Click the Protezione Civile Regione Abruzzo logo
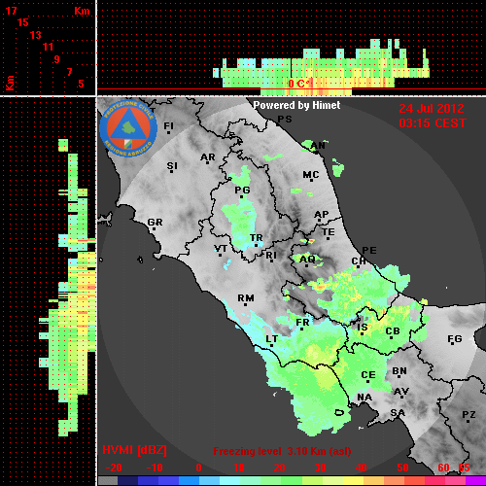The width and height of the screenshot is (486, 486). tap(128, 128)
